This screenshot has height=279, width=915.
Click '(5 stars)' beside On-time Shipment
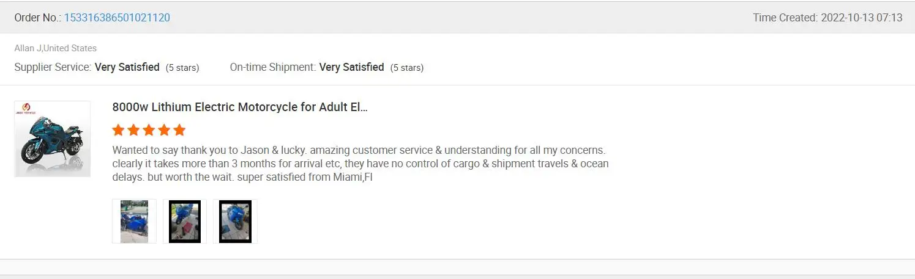[x=407, y=68]
